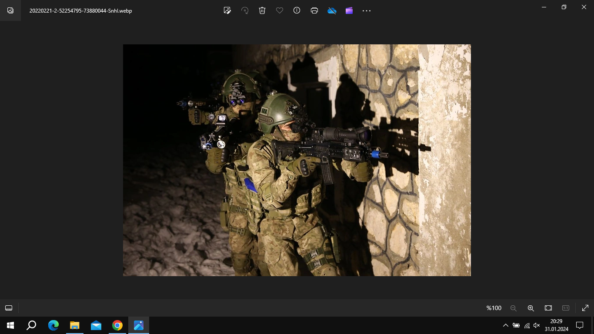Close the Photos window
Screen dimensions: 594x334
click(x=584, y=7)
